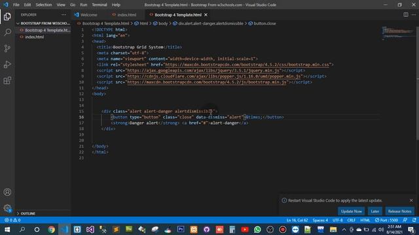Switch to the index.html tab
Viewport: 419px width, 235px height.
click(x=126, y=15)
